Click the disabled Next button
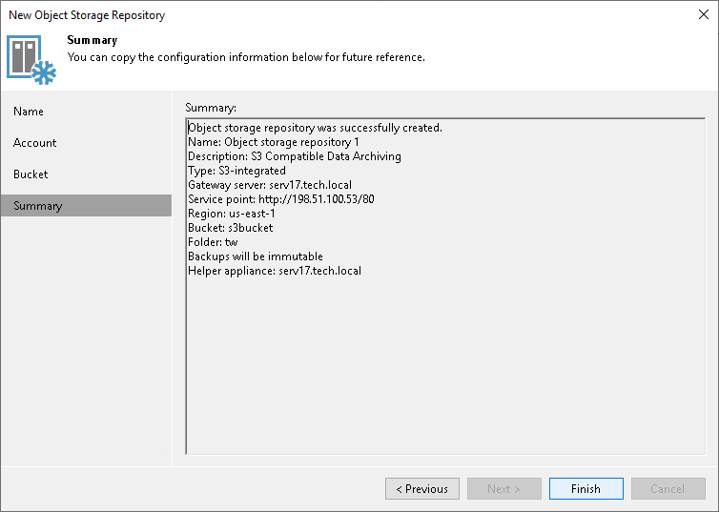This screenshot has width=719, height=512. click(x=504, y=488)
